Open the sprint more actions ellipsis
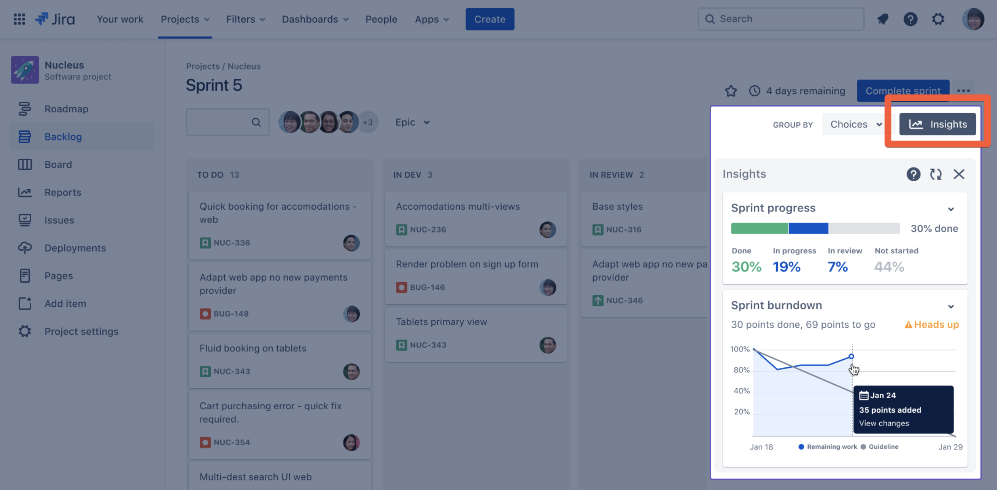Image resolution: width=997 pixels, height=490 pixels. click(963, 91)
